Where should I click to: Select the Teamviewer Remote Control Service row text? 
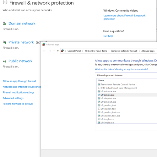[x=118, y=84]
